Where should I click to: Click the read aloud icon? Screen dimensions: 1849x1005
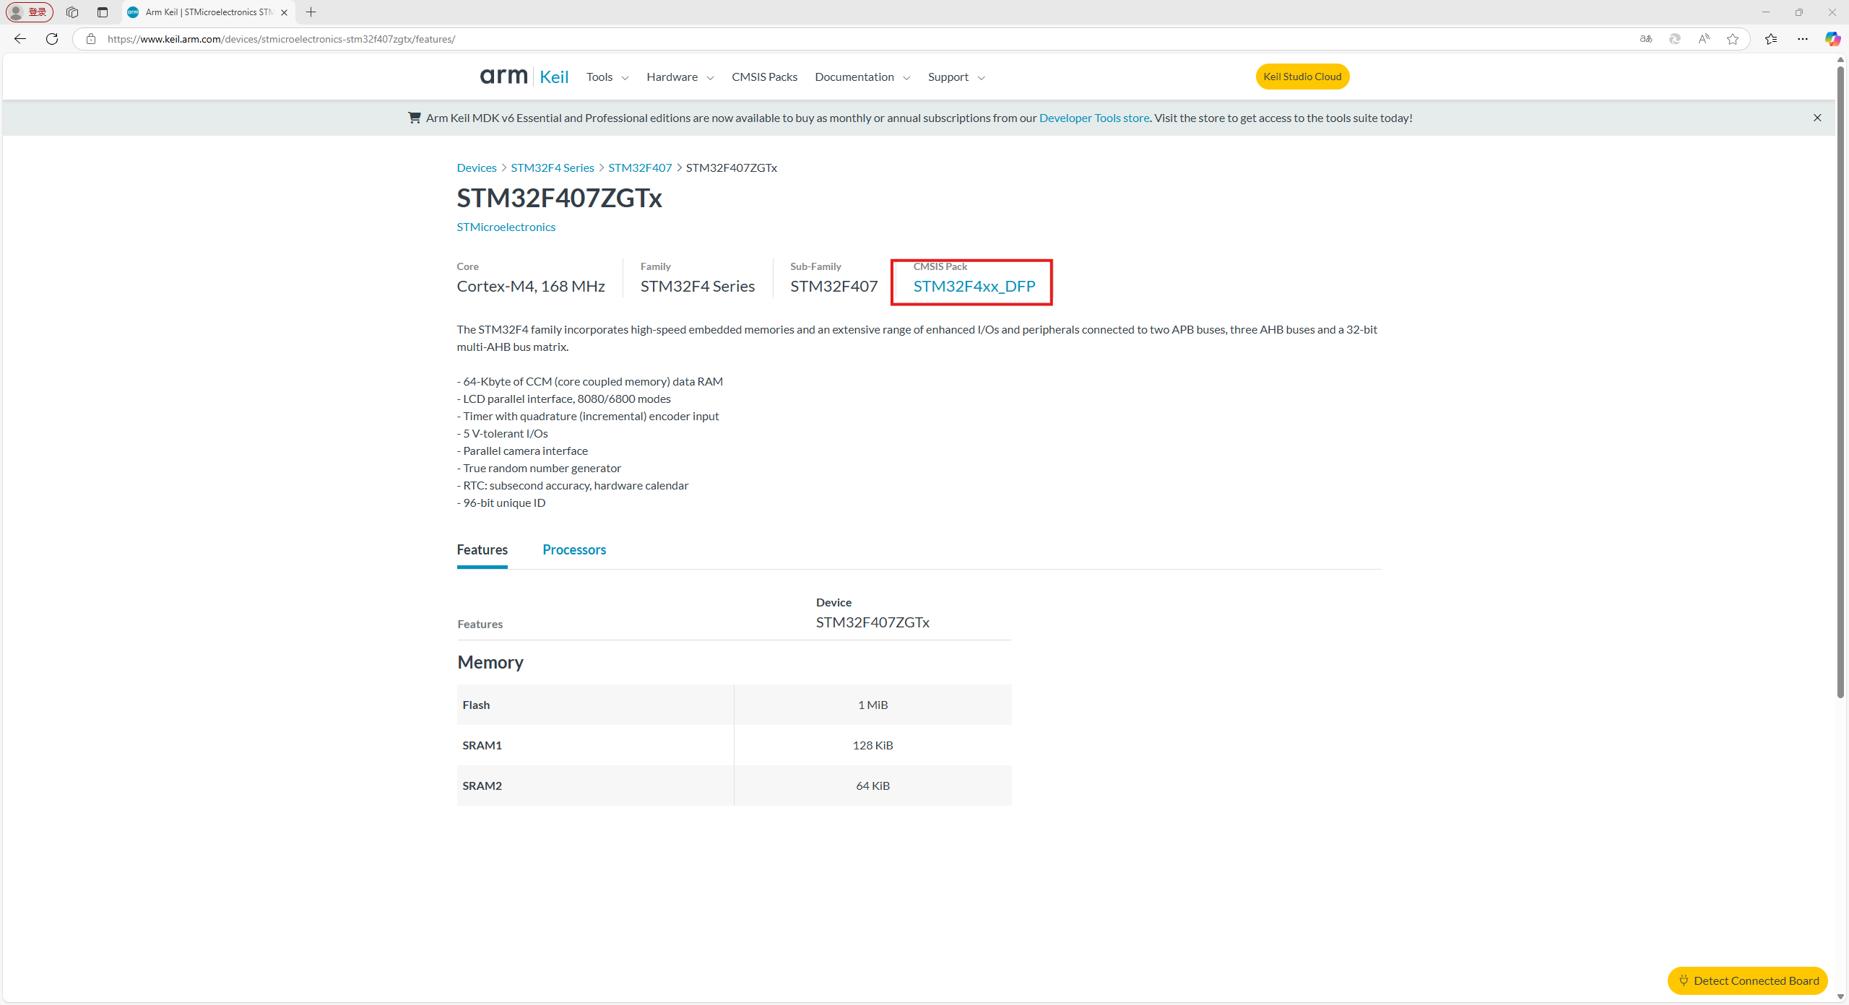click(x=1704, y=39)
